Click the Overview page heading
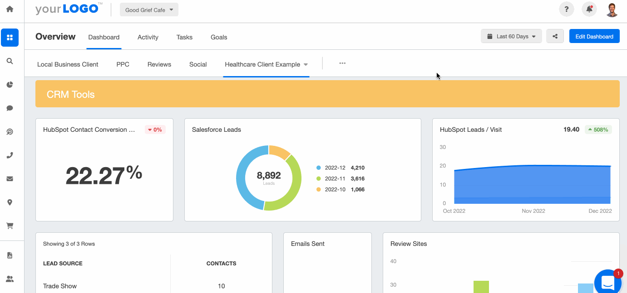The image size is (627, 293). click(x=55, y=37)
